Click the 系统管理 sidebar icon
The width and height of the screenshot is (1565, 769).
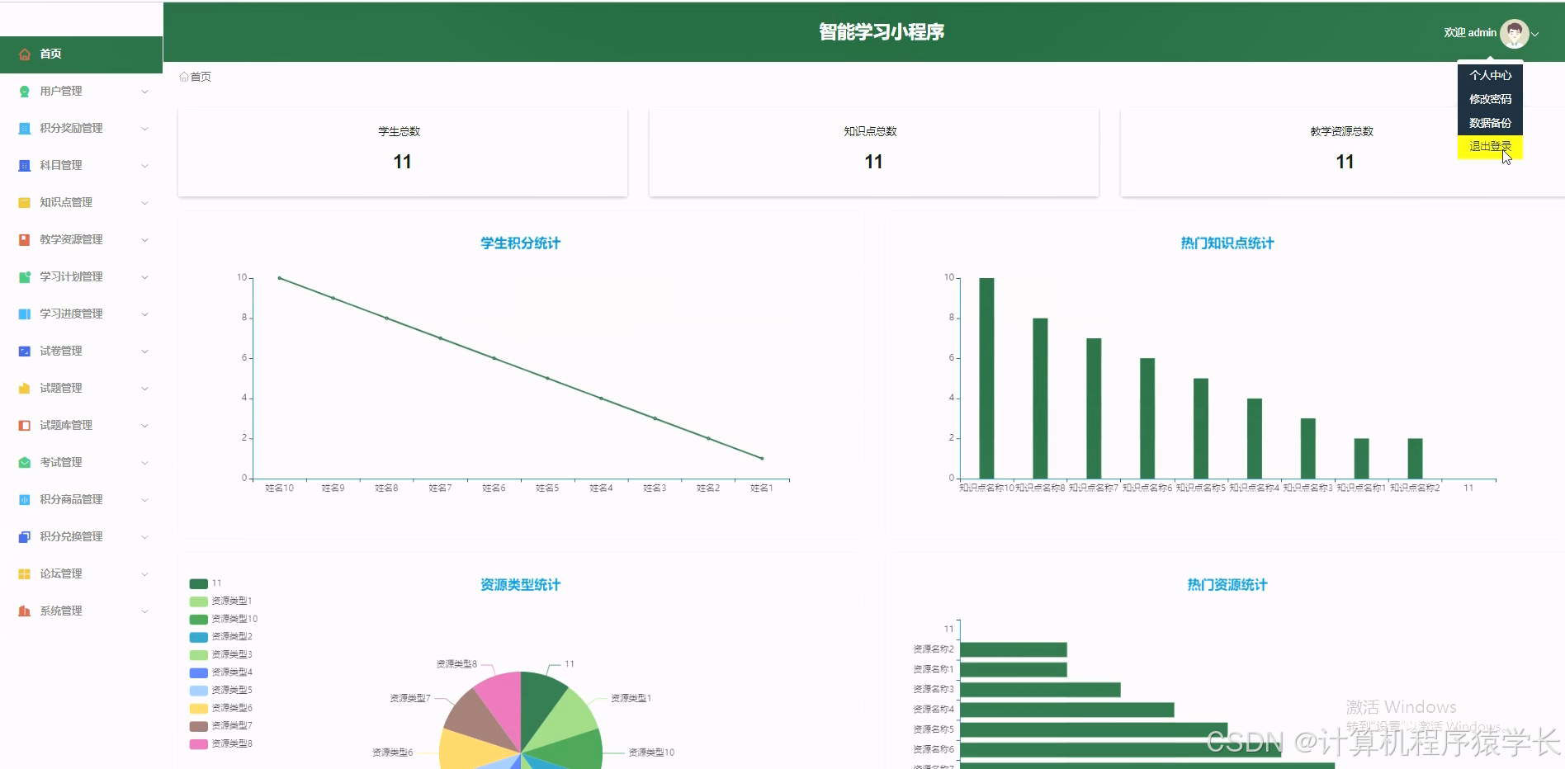click(25, 611)
